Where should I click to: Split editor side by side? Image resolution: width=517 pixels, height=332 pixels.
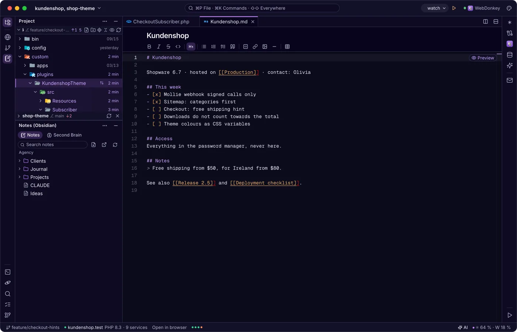tap(486, 22)
